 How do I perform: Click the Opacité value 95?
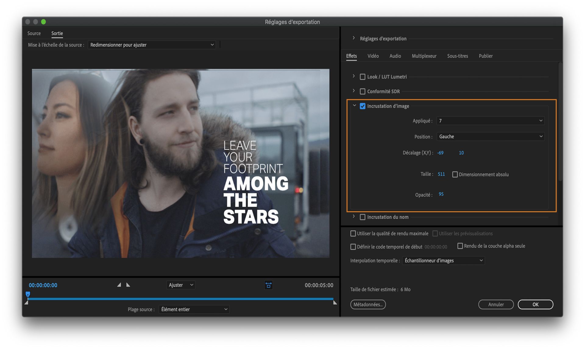coord(441,194)
